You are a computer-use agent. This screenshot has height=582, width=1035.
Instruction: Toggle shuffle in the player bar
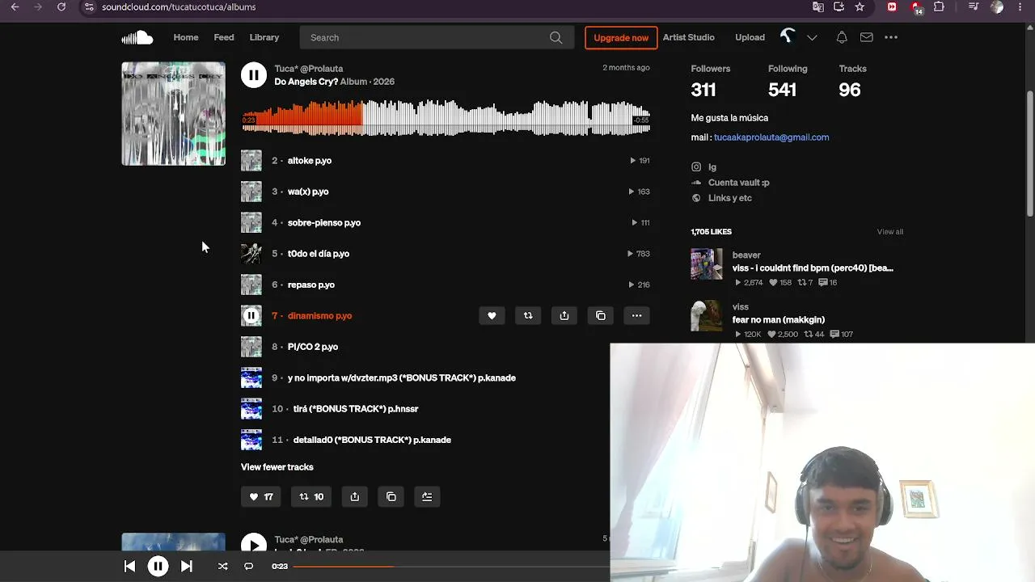pos(222,567)
